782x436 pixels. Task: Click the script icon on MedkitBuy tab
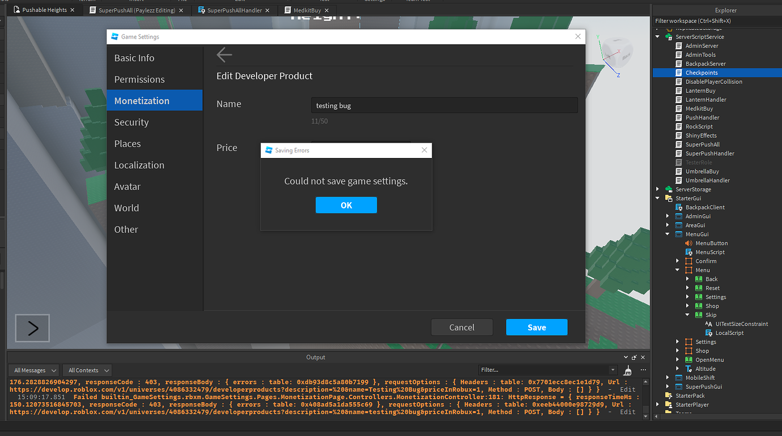pyautogui.click(x=288, y=10)
